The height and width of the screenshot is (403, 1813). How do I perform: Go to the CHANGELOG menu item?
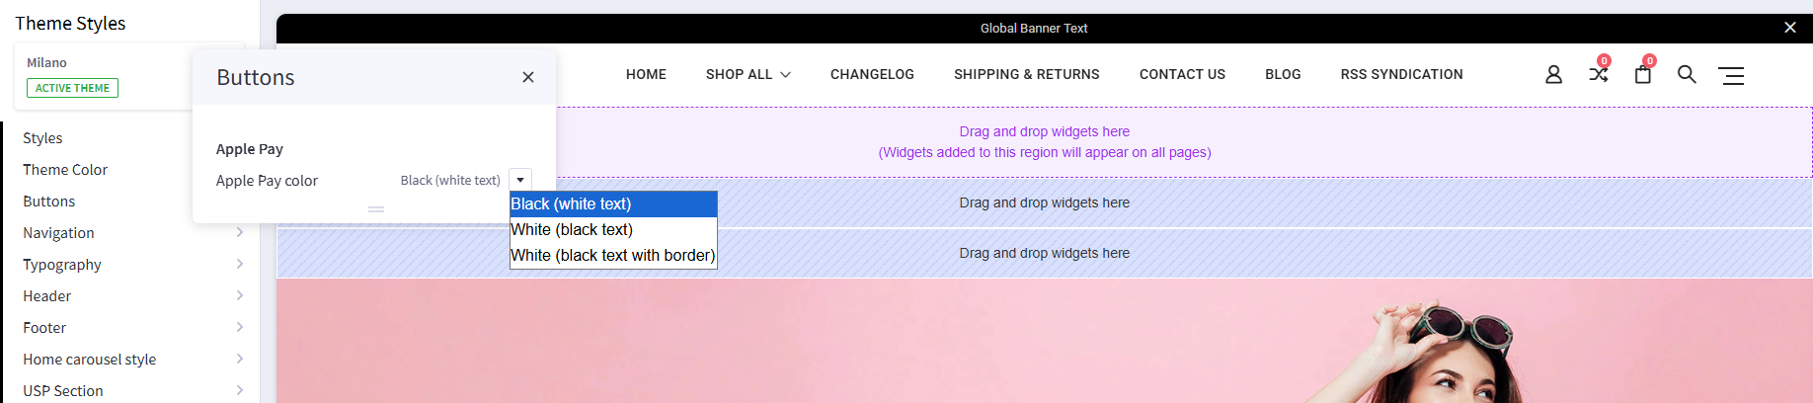point(872,75)
